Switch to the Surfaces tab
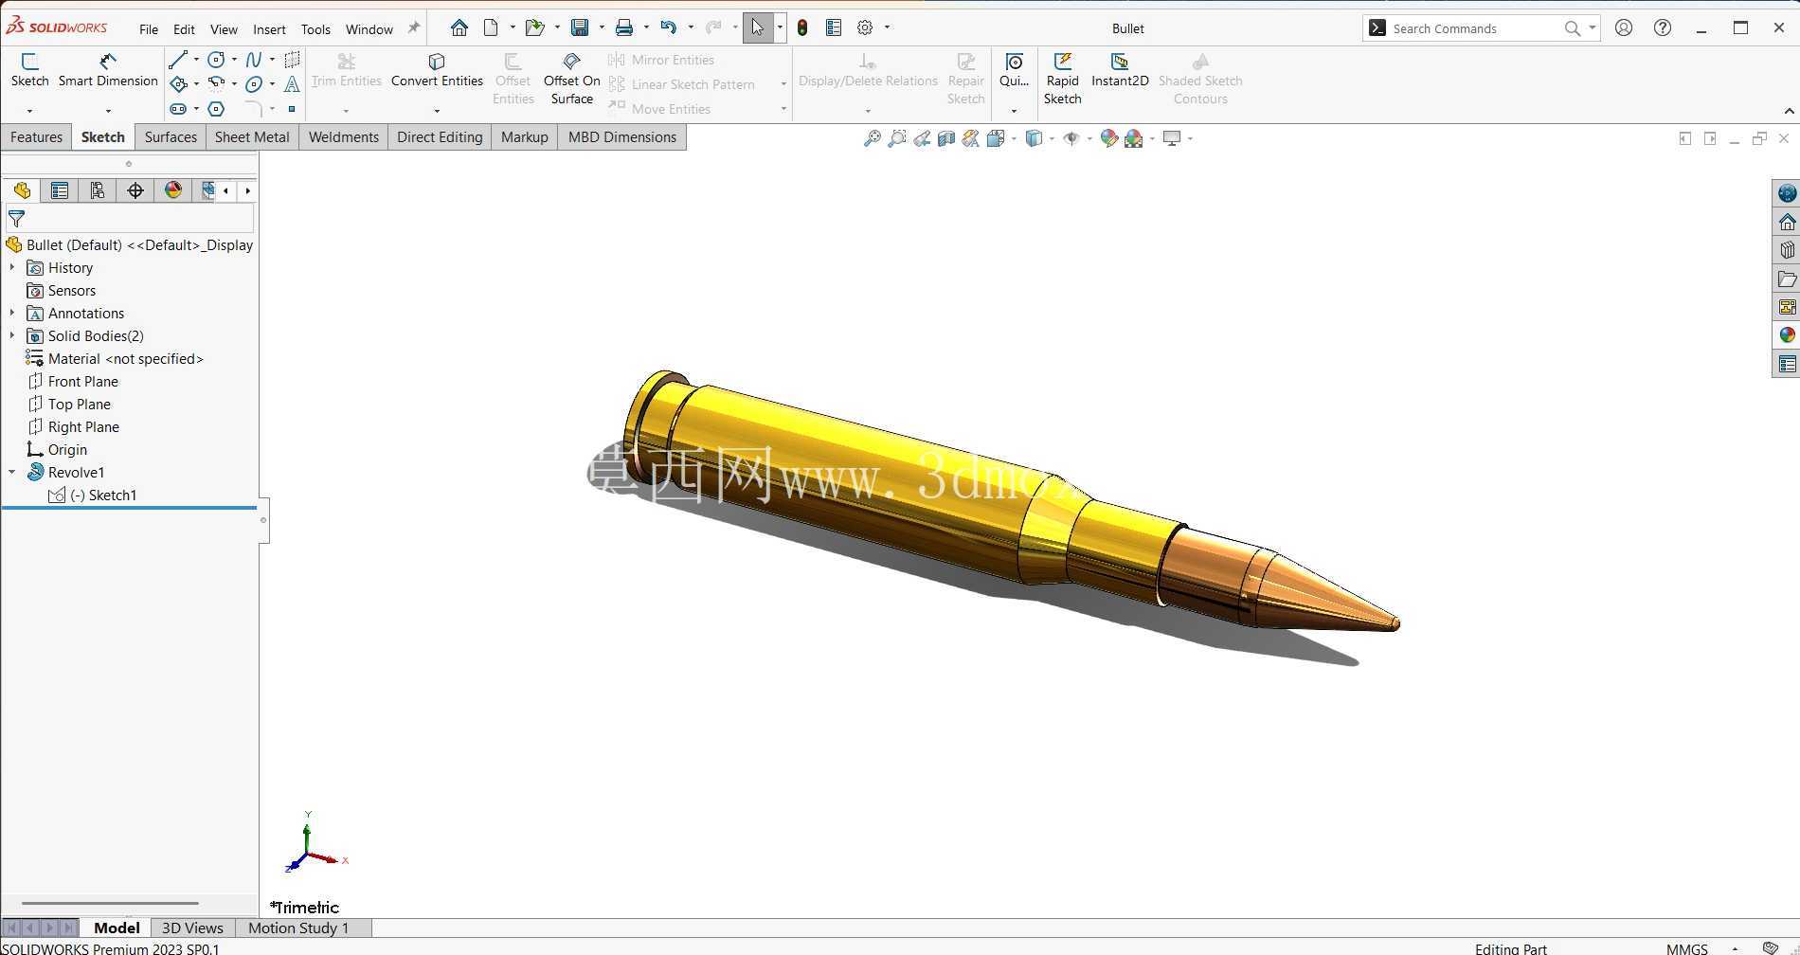Viewport: 1800px width, 955px height. coord(171,137)
